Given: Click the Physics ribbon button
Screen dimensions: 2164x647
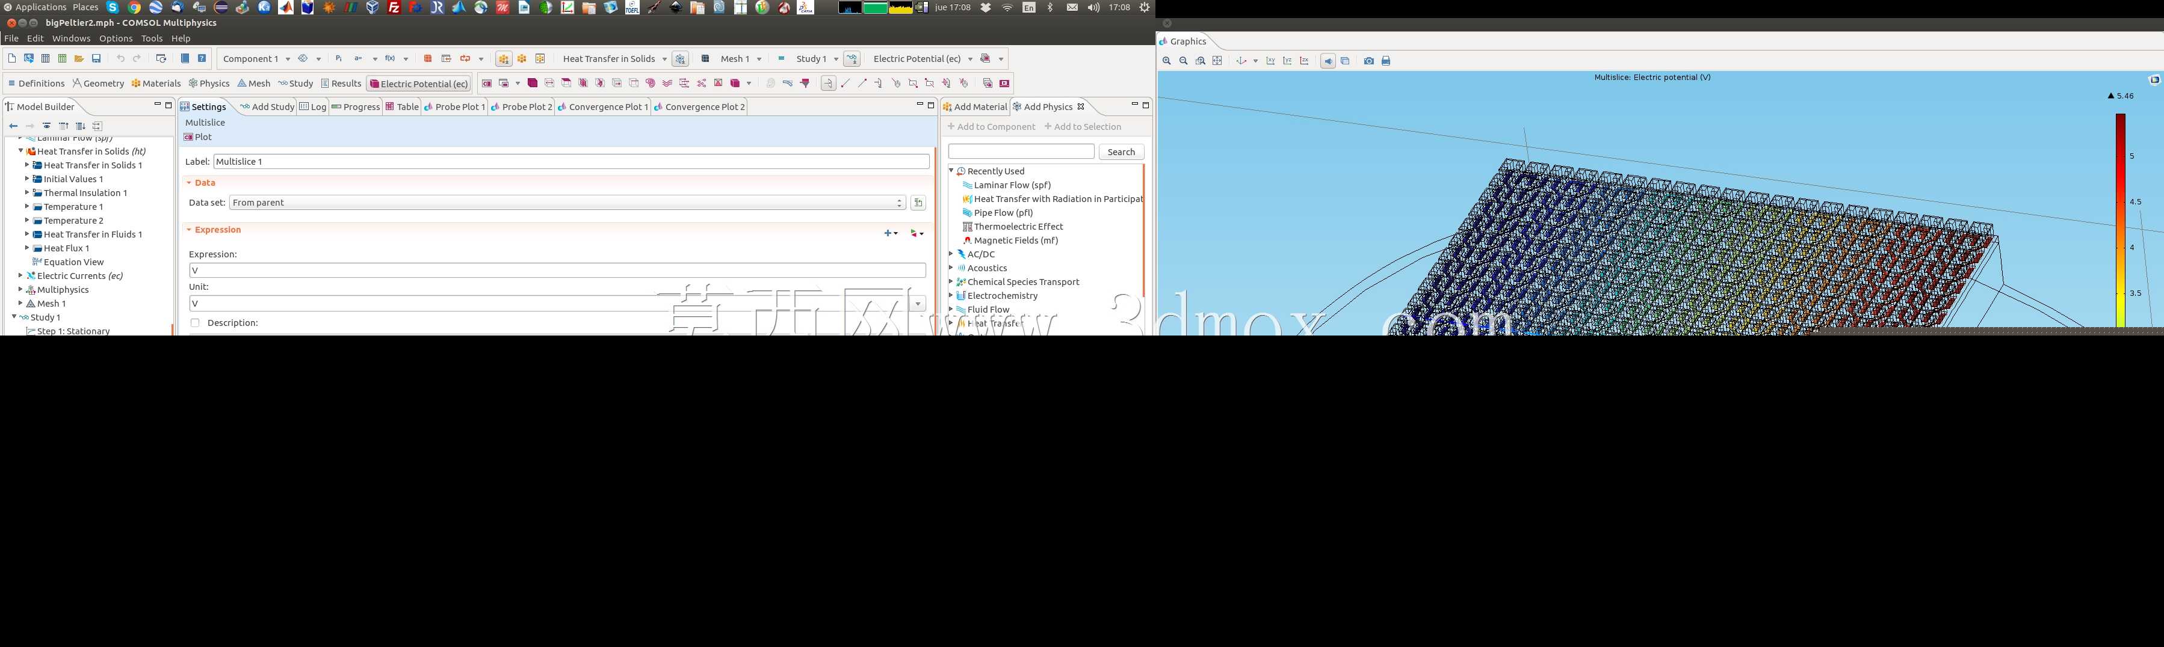Looking at the screenshot, I should (x=209, y=83).
